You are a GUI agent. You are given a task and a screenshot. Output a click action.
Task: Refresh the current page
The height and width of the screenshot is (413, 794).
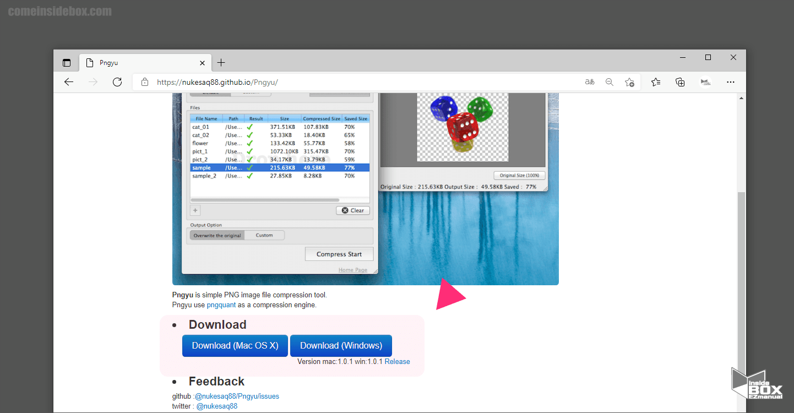(x=117, y=82)
